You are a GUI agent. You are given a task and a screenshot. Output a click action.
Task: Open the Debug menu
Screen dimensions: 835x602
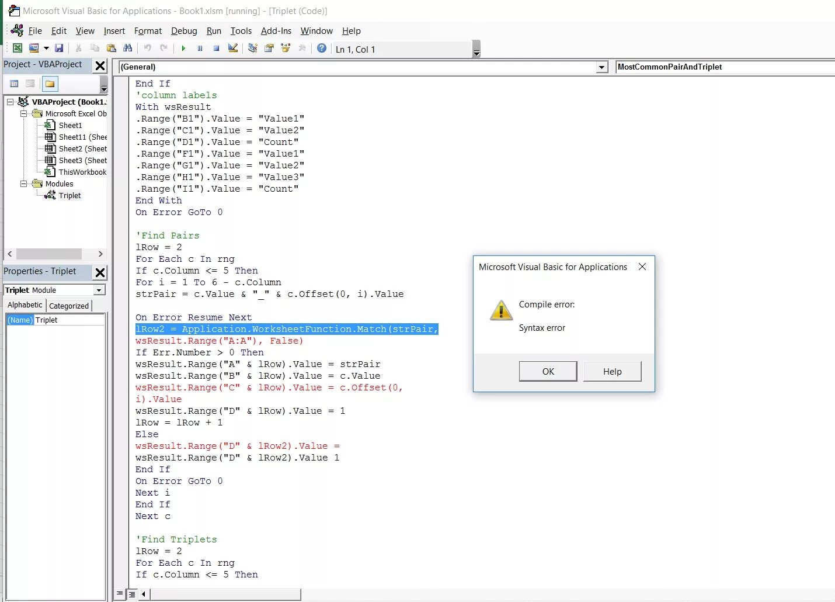184,31
